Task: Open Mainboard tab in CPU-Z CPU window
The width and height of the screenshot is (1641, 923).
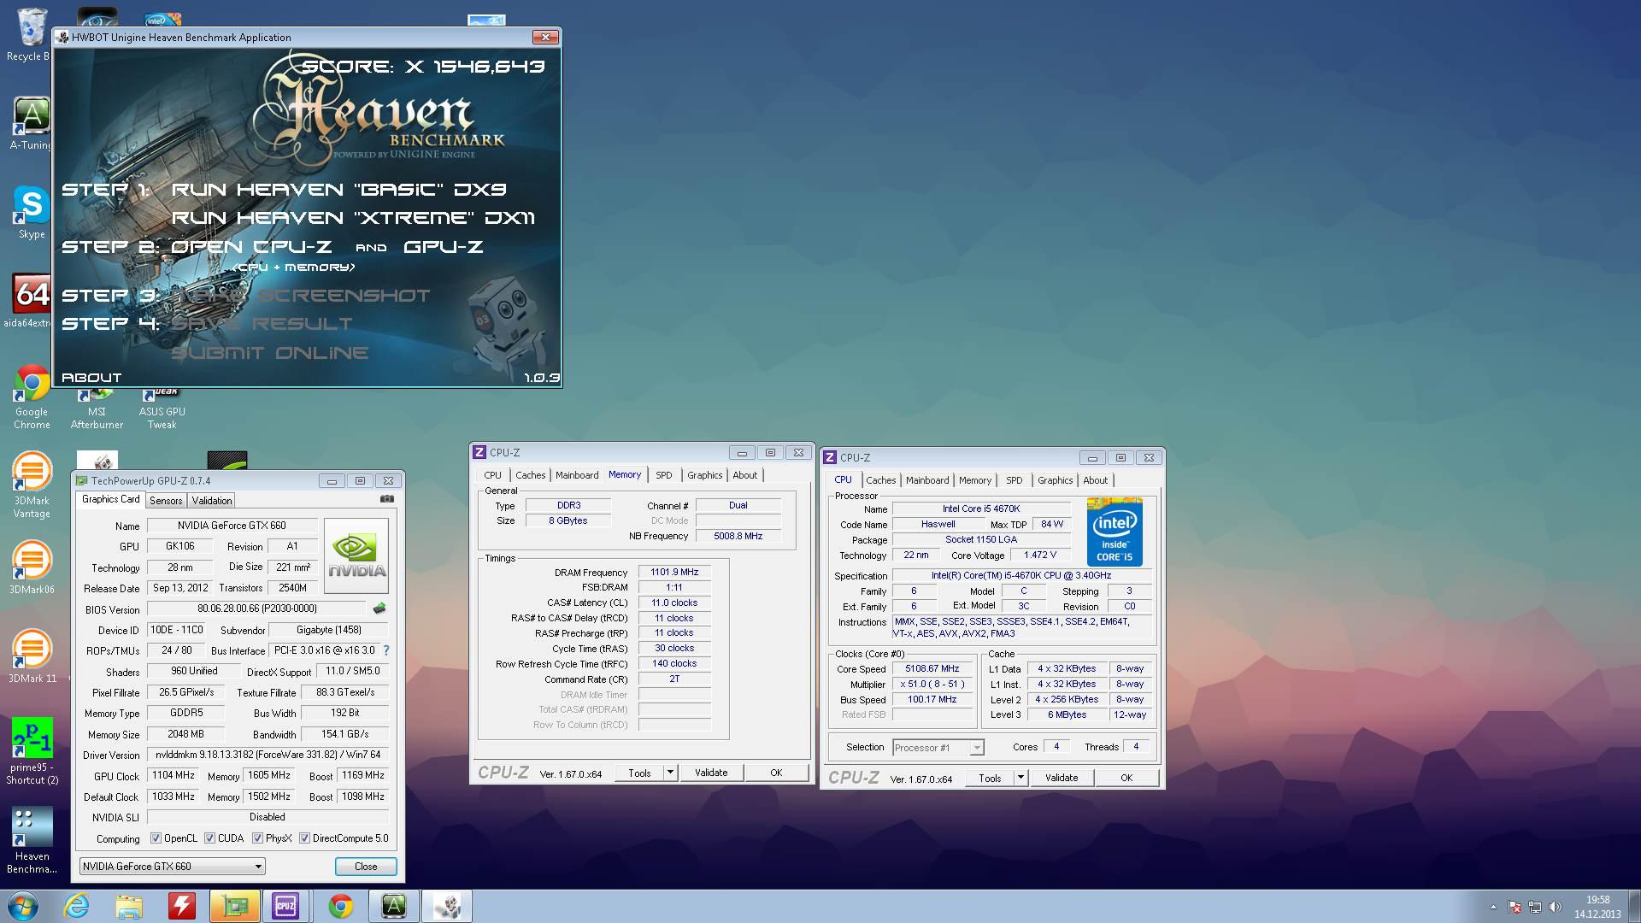Action: (927, 480)
